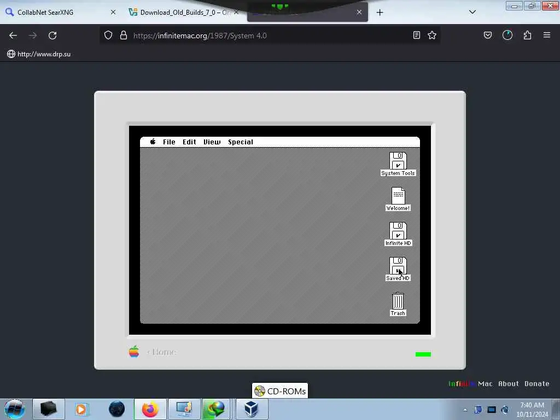Click the site security padlock icon
560x420 pixels.
[124, 35]
